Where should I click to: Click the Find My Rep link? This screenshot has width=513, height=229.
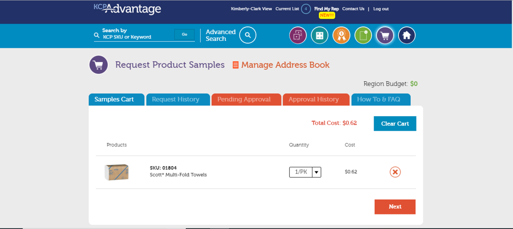pyautogui.click(x=326, y=9)
